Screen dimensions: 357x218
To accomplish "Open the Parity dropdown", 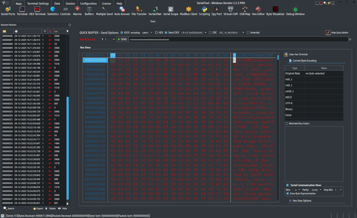I will point(316,189).
